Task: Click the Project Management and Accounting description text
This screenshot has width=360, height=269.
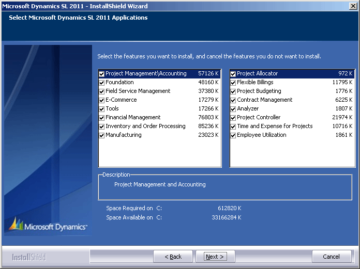Action: tap(160, 184)
